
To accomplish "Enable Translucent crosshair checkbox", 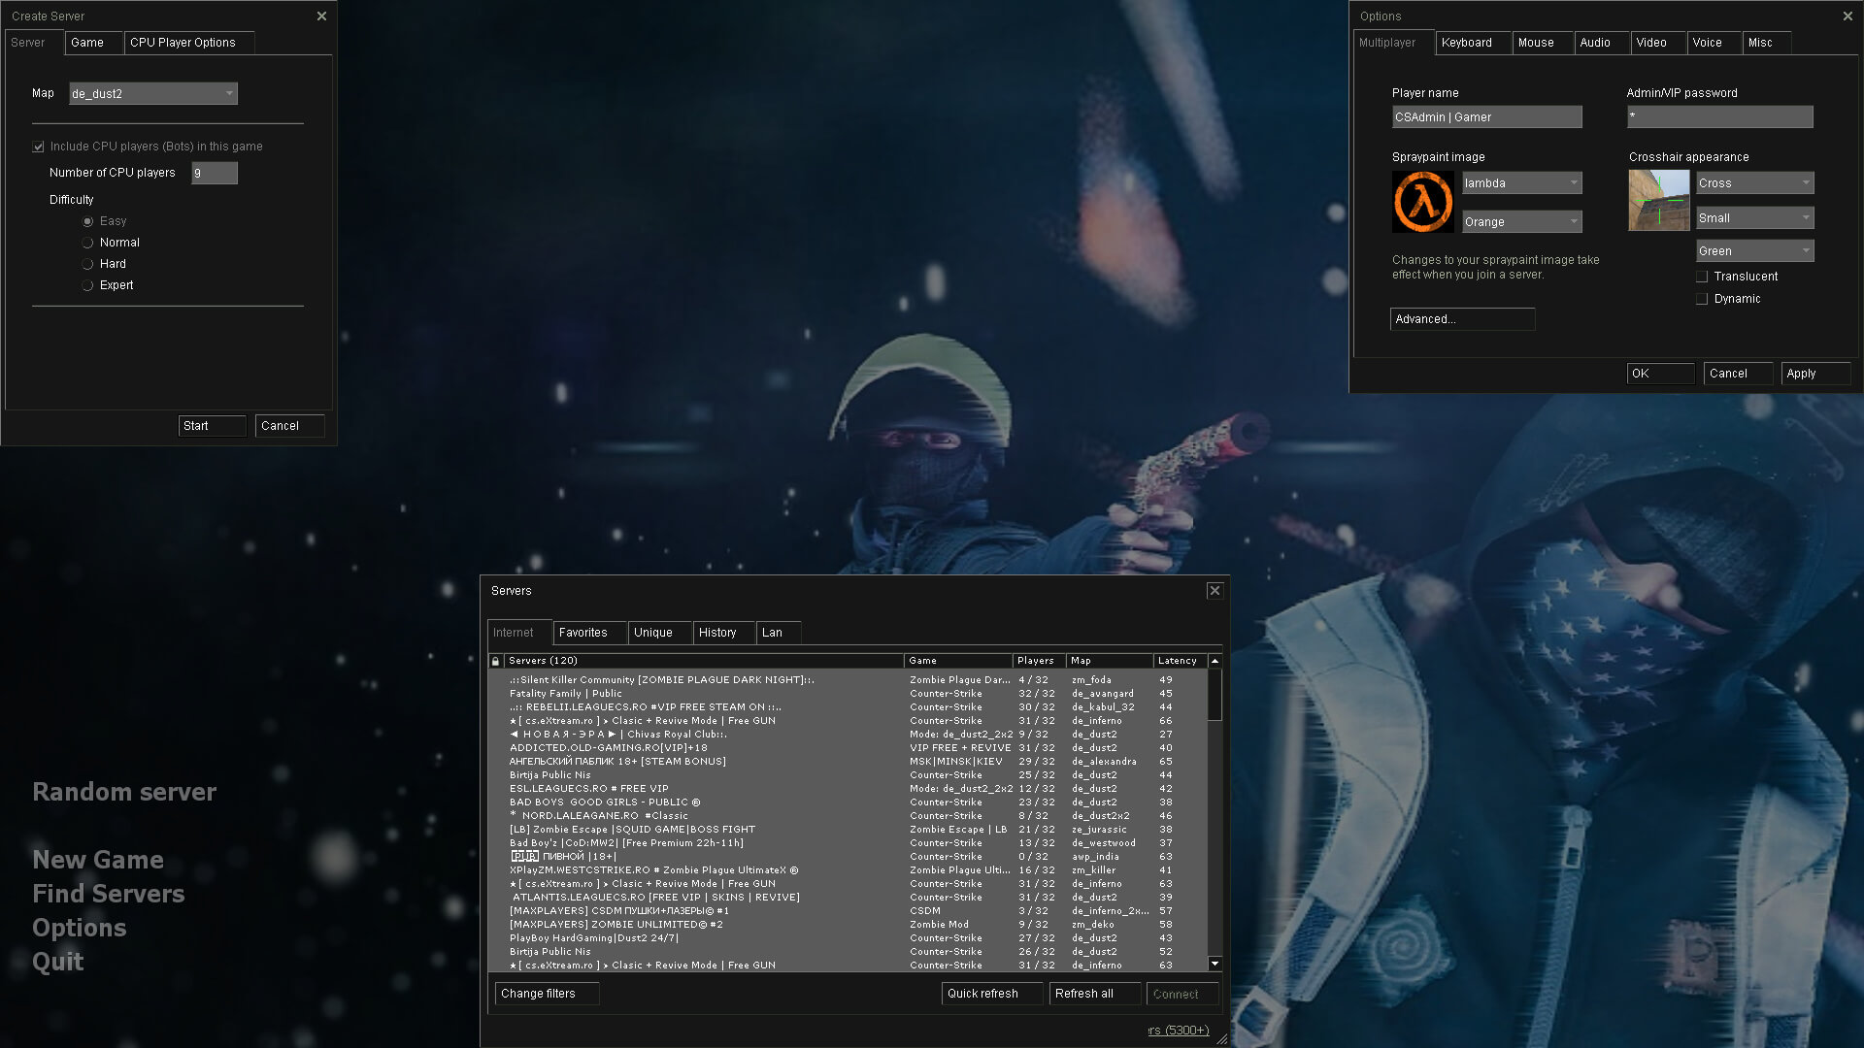I will pyautogui.click(x=1702, y=277).
